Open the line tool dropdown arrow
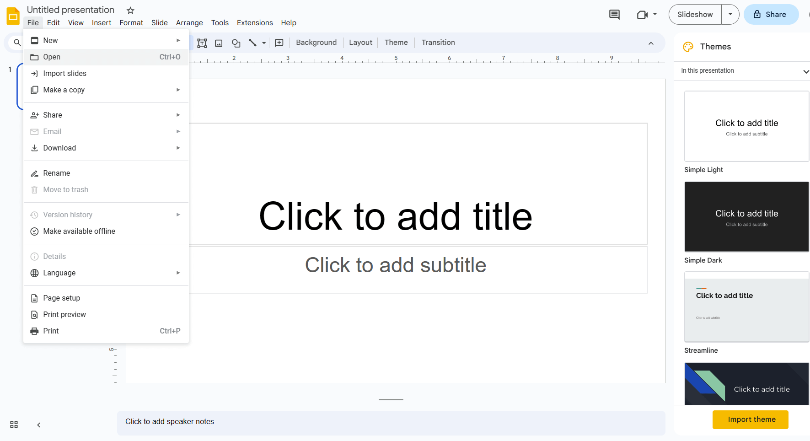This screenshot has height=441, width=810. [x=264, y=43]
